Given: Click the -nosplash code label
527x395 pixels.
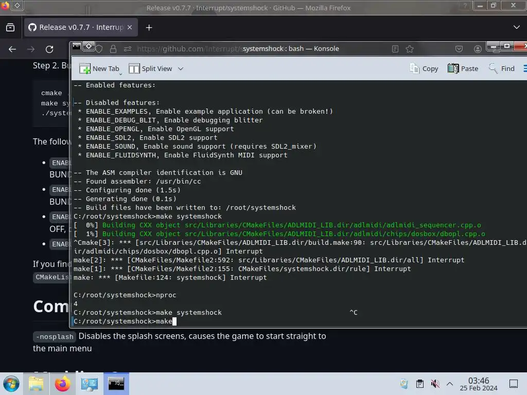Looking at the screenshot, I should click(x=55, y=336).
